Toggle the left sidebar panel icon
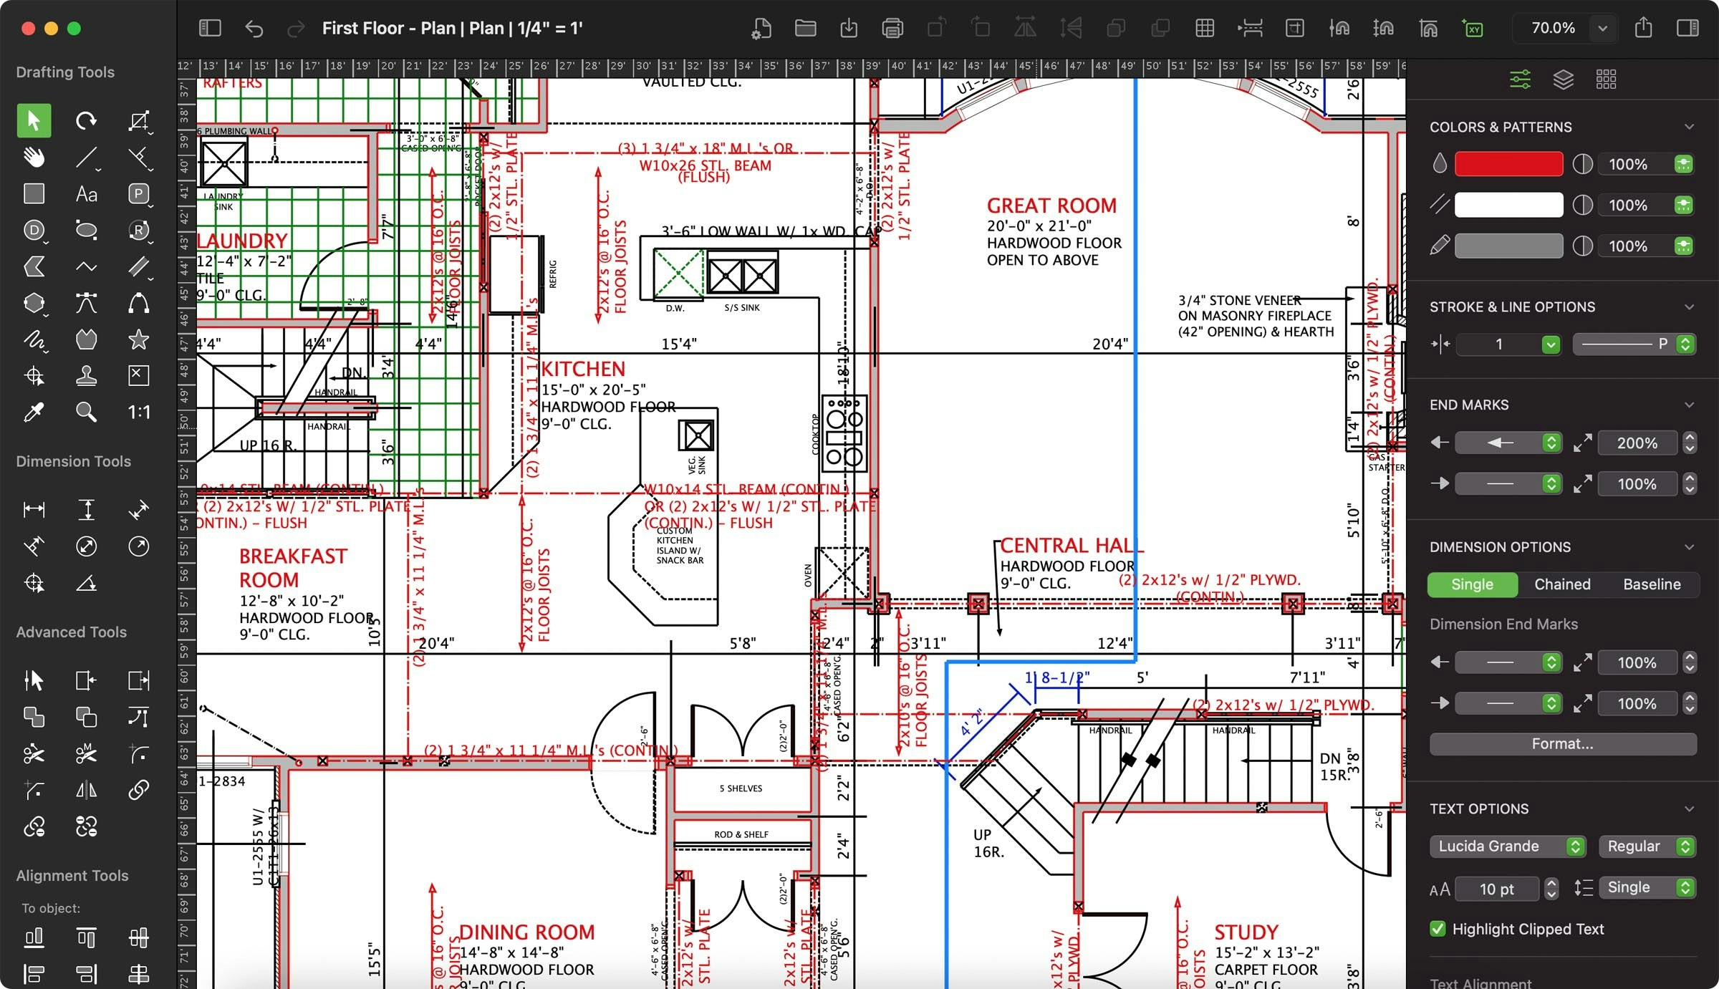This screenshot has height=989, width=1719. 210,29
